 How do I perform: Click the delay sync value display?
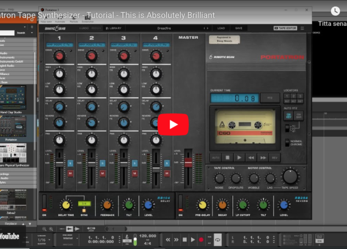tap(84, 203)
